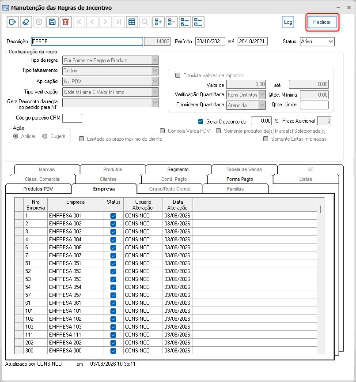Uncheck status for EMPRESA 003
Image resolution: width=356 pixels, height=382 pixels.
click(113, 232)
